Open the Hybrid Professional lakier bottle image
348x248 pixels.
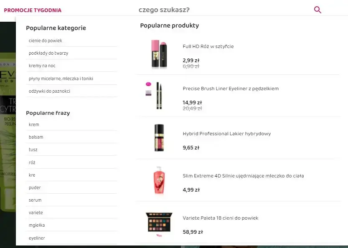pyautogui.click(x=159, y=138)
